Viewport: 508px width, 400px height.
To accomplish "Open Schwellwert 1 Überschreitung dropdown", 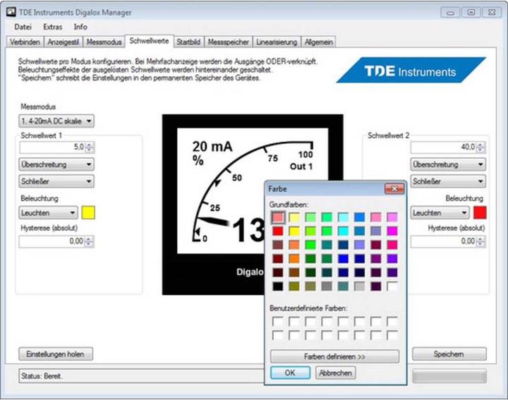I will (56, 164).
